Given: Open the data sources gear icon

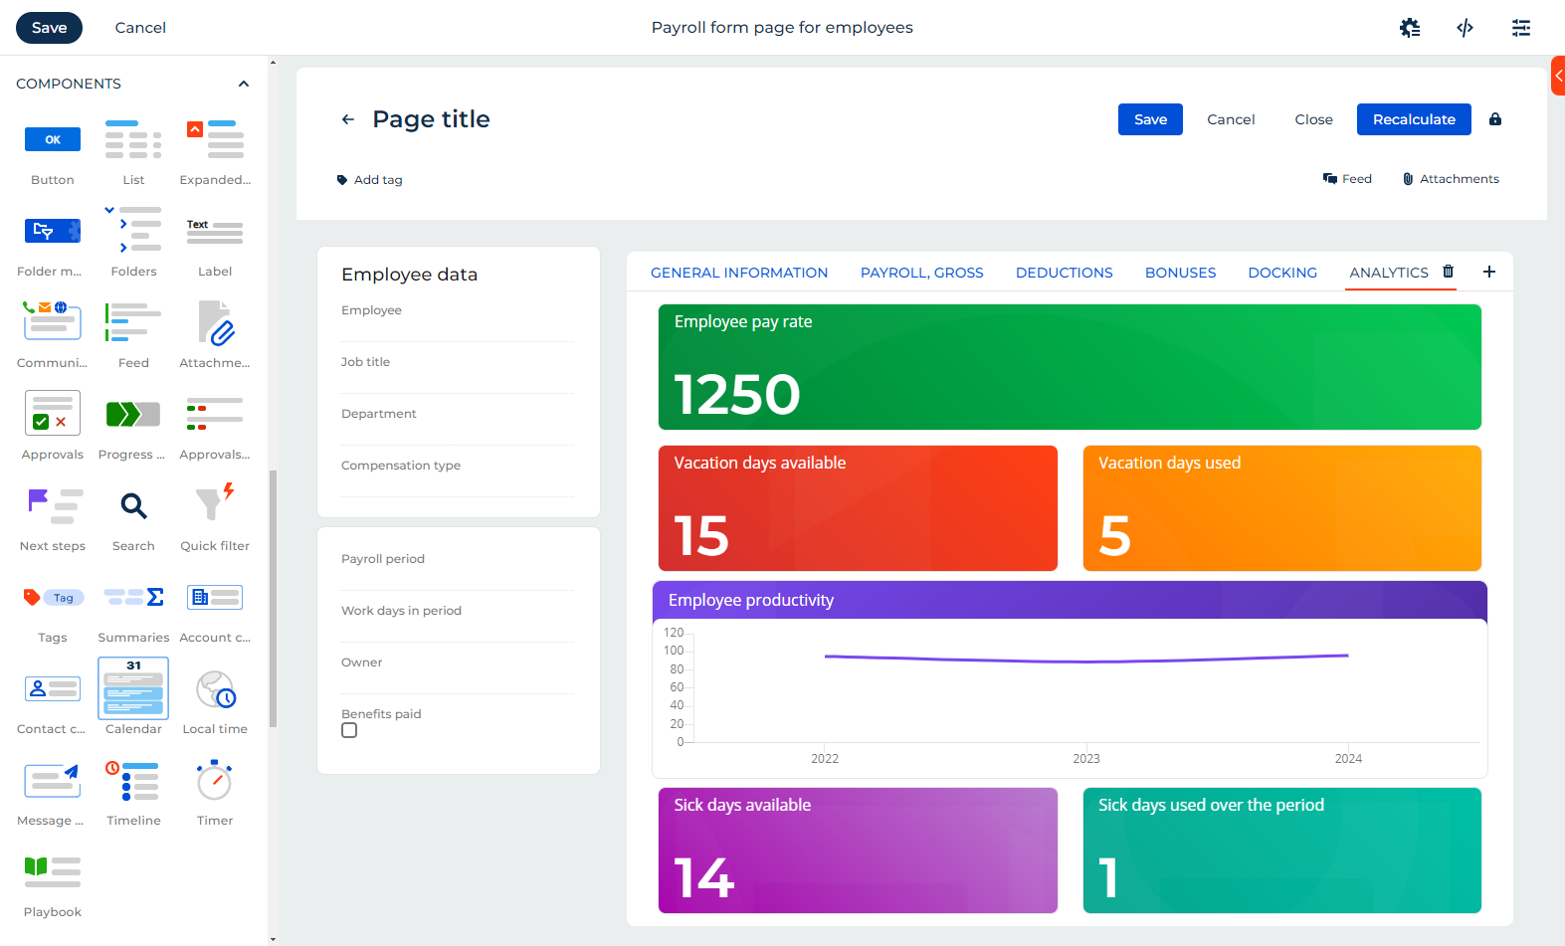Looking at the screenshot, I should (1410, 28).
